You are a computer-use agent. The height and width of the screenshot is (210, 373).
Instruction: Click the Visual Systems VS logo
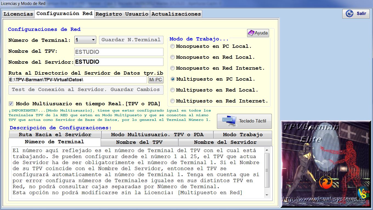pos(363,193)
